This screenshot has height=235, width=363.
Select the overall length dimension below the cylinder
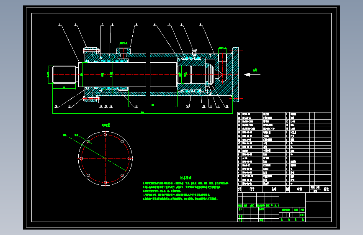coord(143,113)
